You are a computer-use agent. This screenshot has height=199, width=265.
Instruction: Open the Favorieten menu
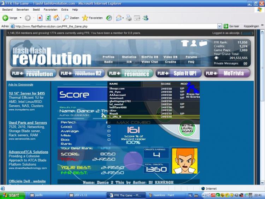[x=51, y=10]
